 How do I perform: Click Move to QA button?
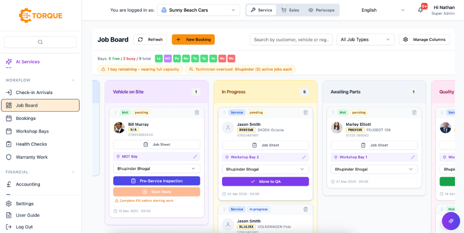pyautogui.click(x=266, y=181)
